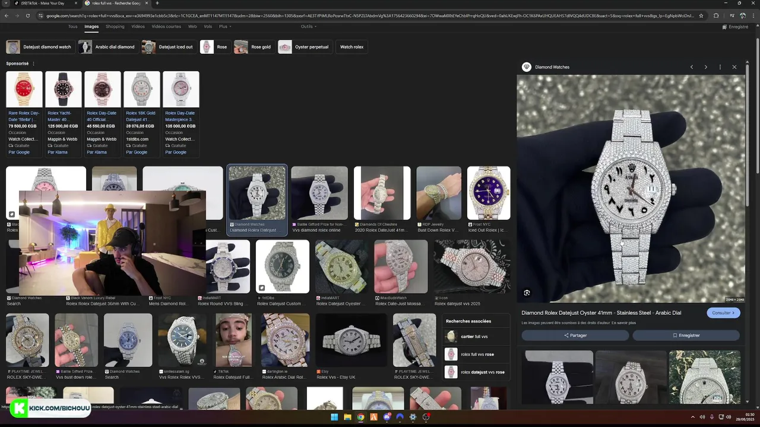Expand the Outils dropdown
Screen dimensions: 760x427
coord(308,27)
